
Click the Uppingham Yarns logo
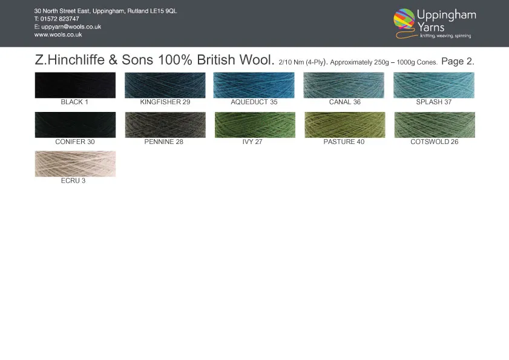coord(434,23)
